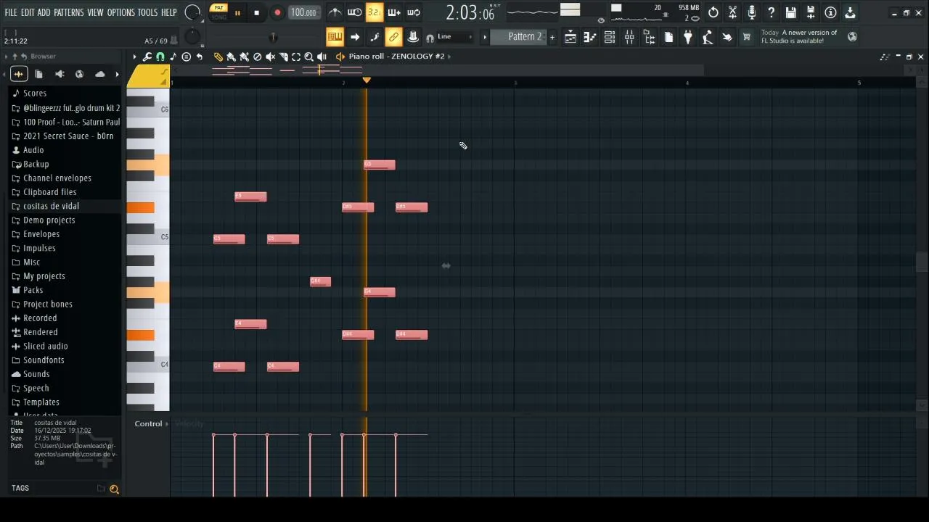Toggle auto scrolling arrow
Viewport: 929px width, 522px height.
tap(354, 37)
